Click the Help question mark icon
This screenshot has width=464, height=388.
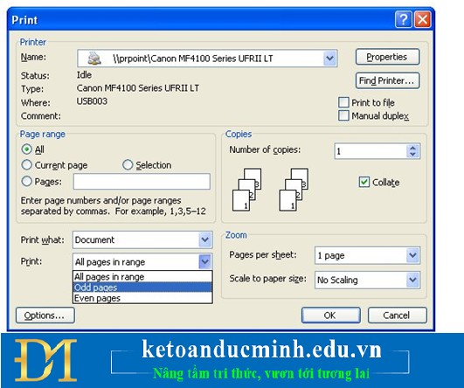pos(403,20)
